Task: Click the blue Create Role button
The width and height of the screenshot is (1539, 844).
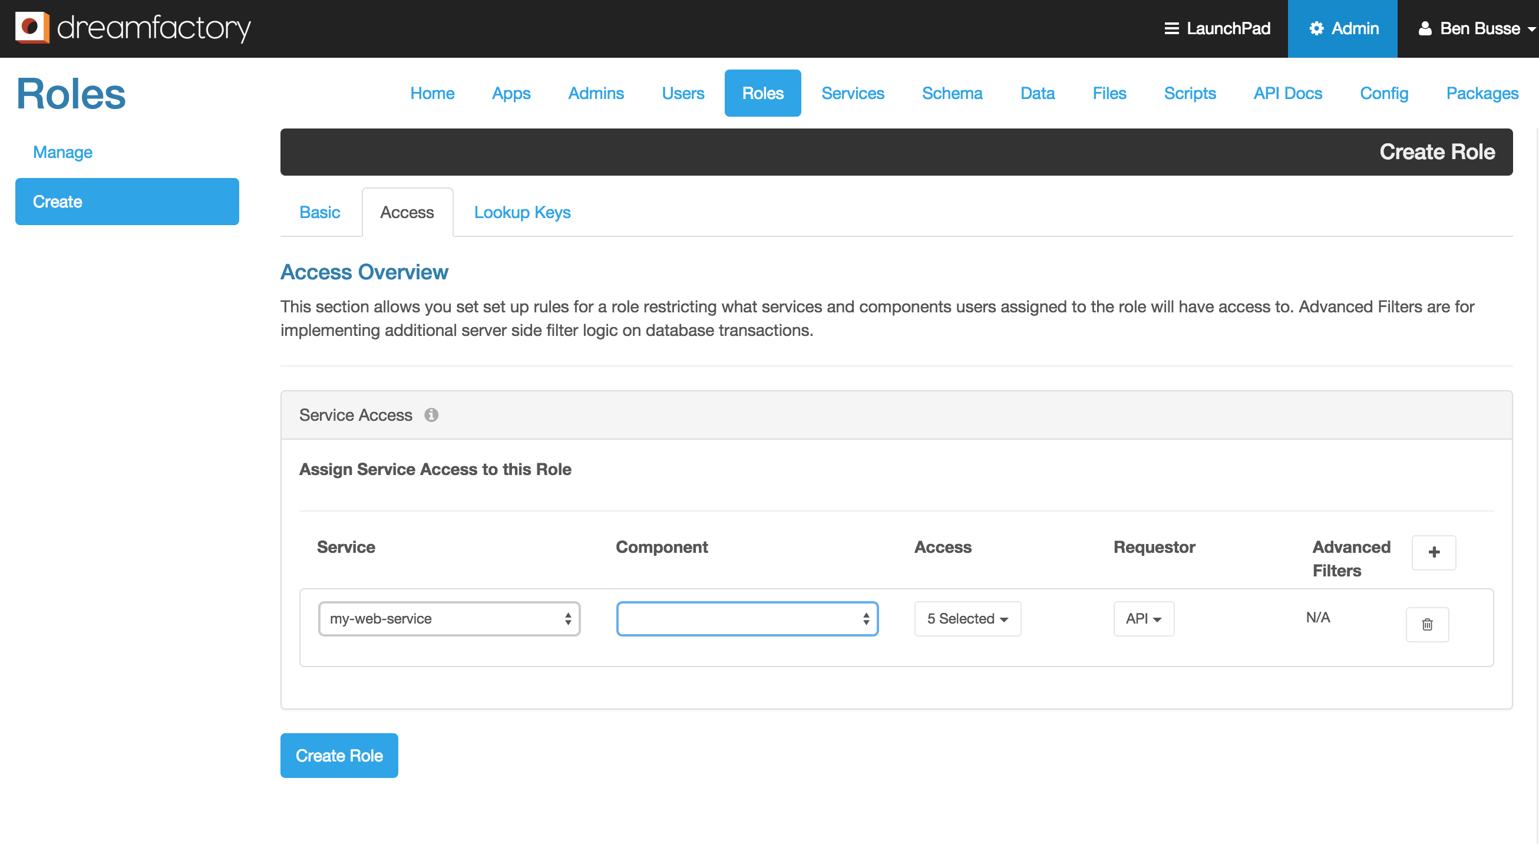Action: [339, 756]
